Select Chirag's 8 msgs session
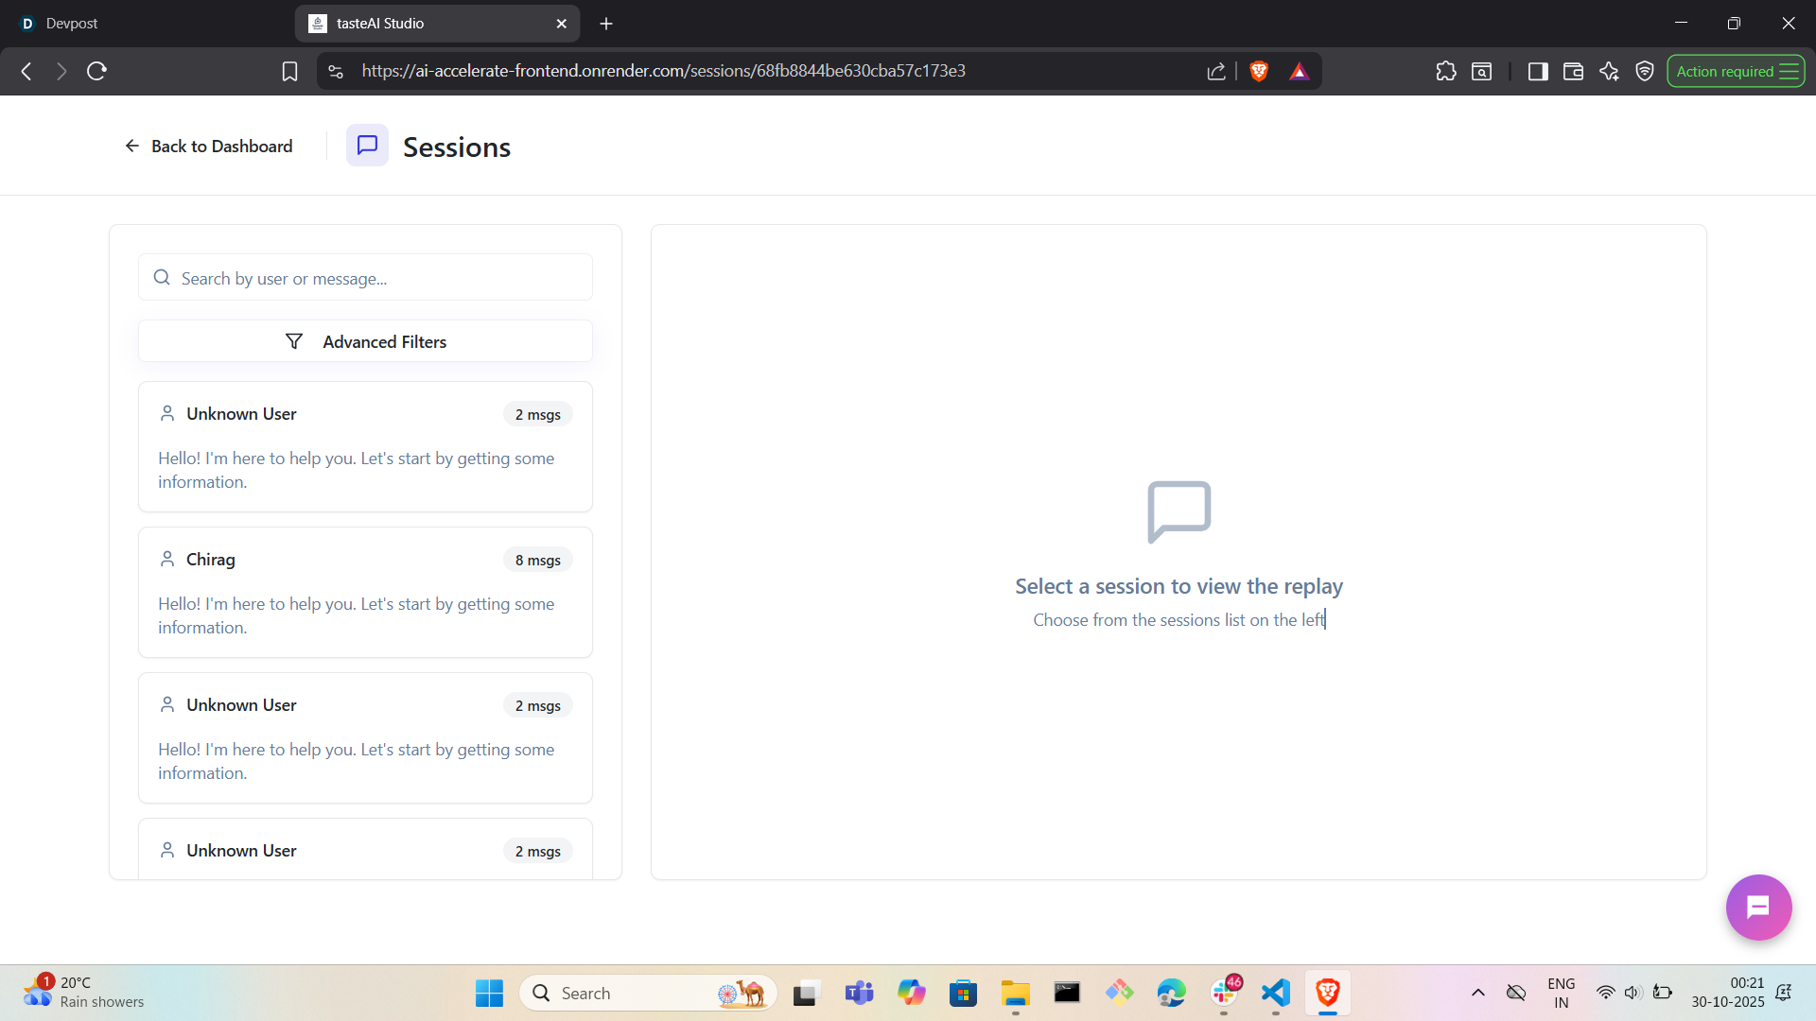The height and width of the screenshot is (1021, 1816). 365,592
